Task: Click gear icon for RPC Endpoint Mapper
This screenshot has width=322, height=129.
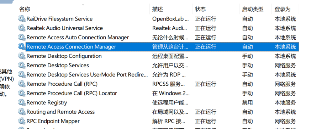Action: pos(22,121)
